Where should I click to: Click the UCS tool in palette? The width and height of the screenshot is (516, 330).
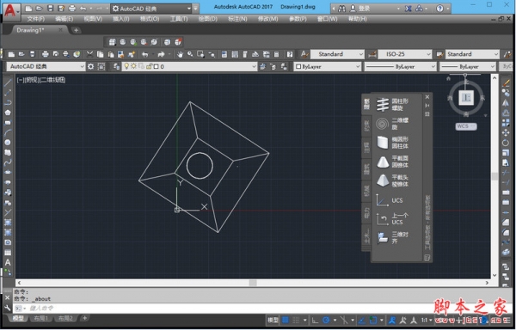pyautogui.click(x=383, y=200)
